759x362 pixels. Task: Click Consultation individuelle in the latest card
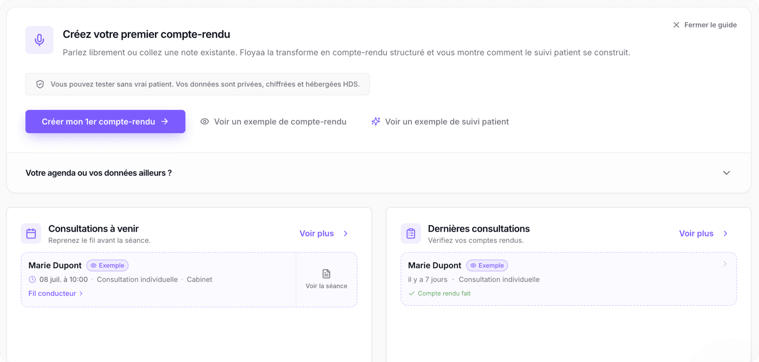coord(499,279)
